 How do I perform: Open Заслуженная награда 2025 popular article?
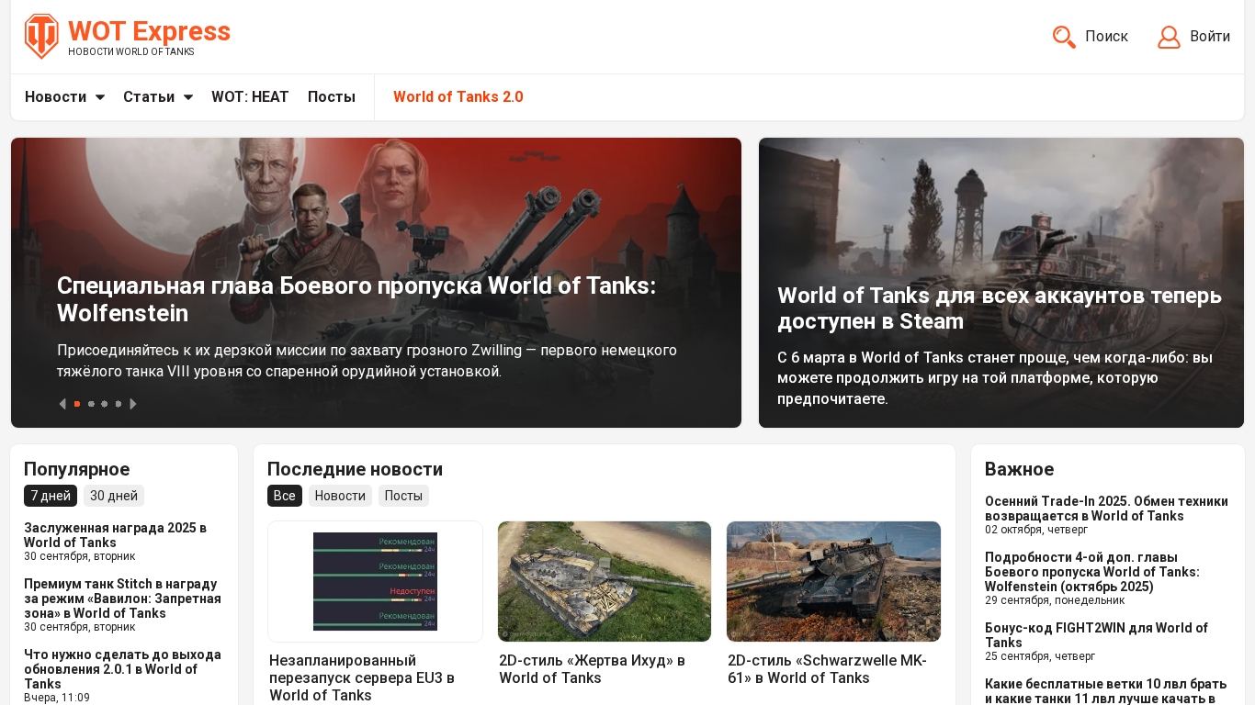[x=115, y=535]
